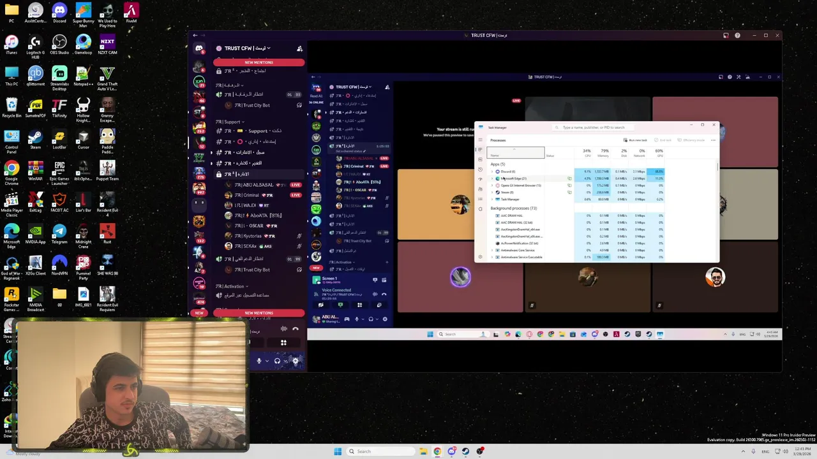Open File Explorer from taskbar
The width and height of the screenshot is (817, 459).
tap(423, 451)
